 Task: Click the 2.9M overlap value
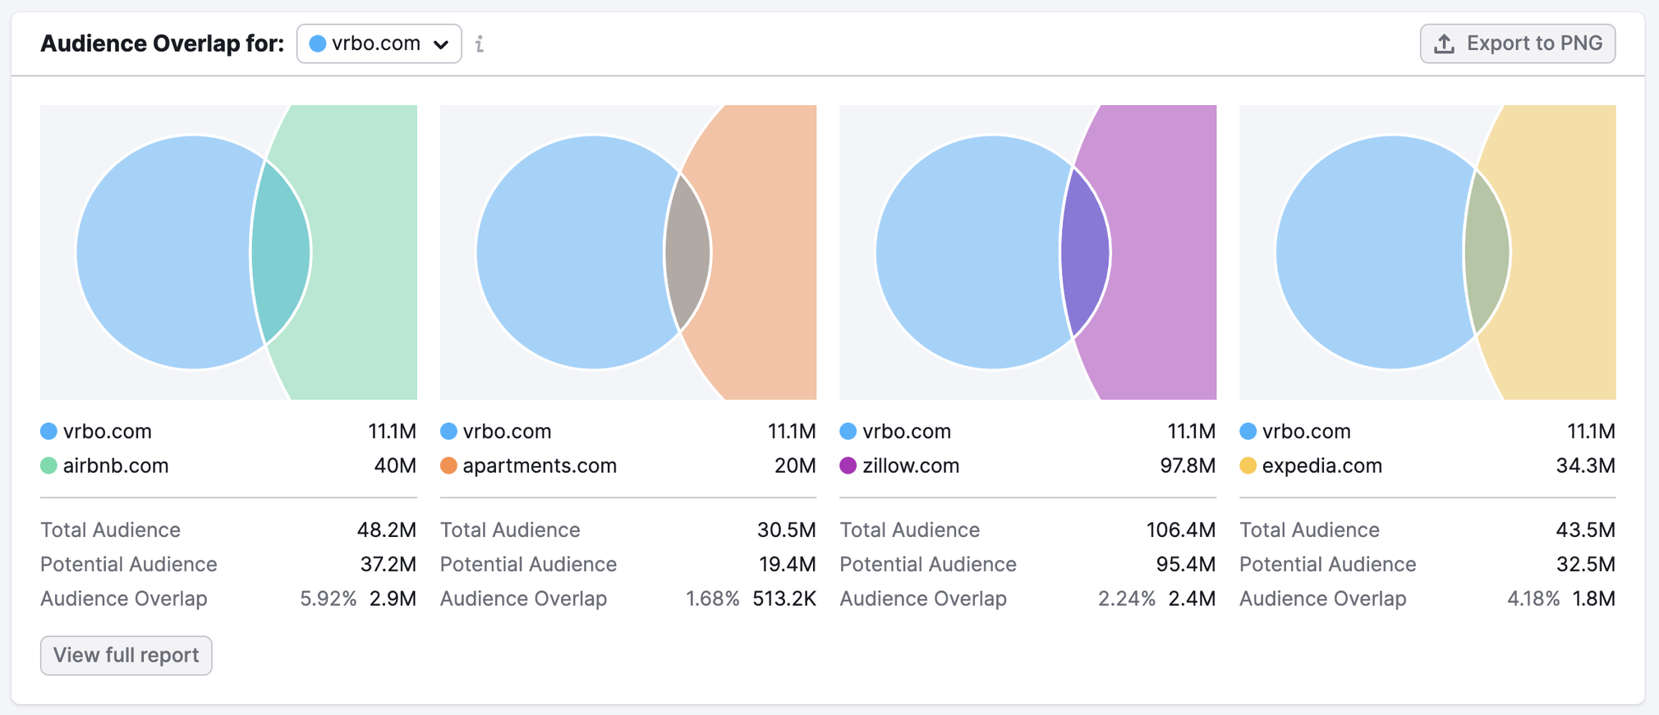(393, 598)
